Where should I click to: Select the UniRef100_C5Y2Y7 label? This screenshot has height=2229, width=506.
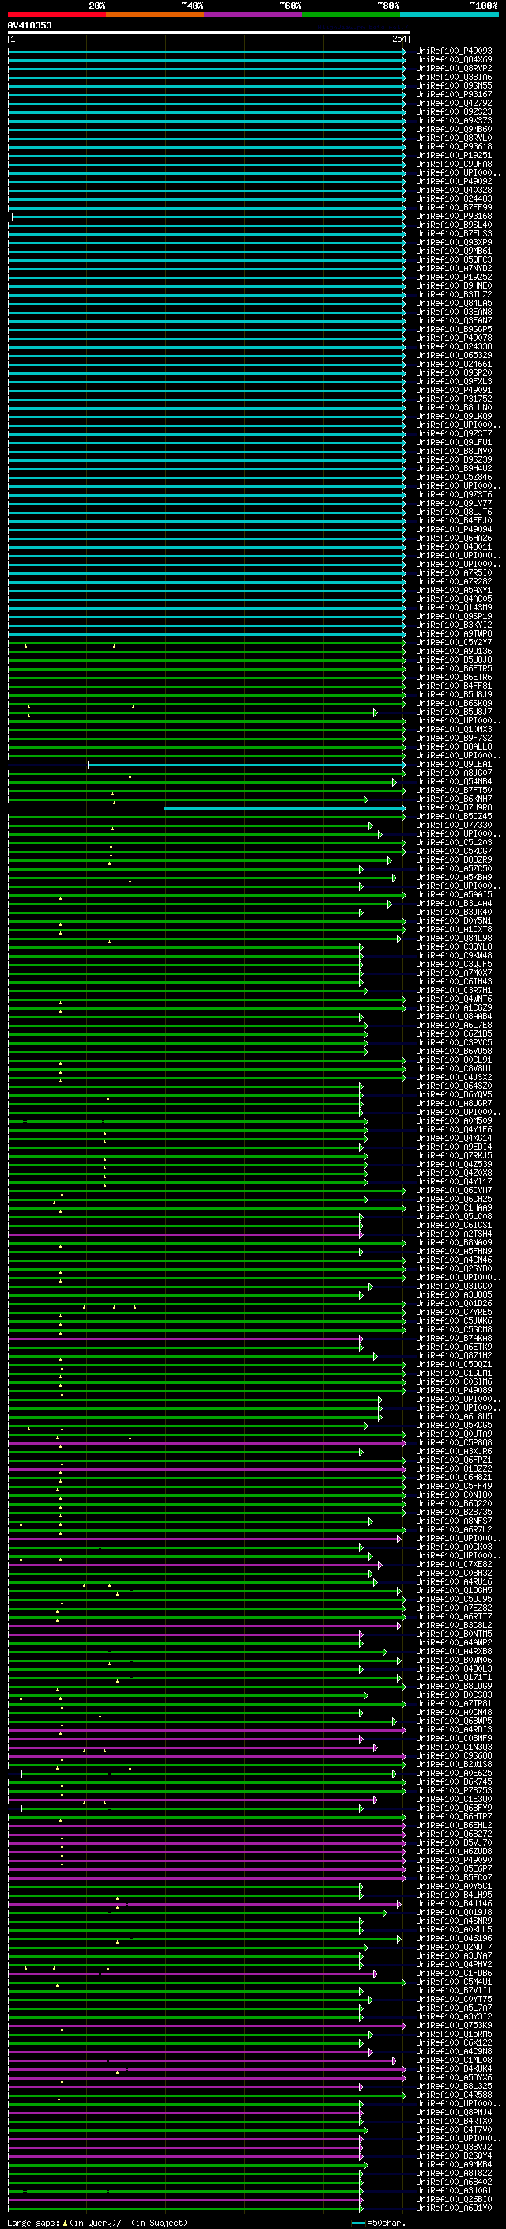[454, 643]
